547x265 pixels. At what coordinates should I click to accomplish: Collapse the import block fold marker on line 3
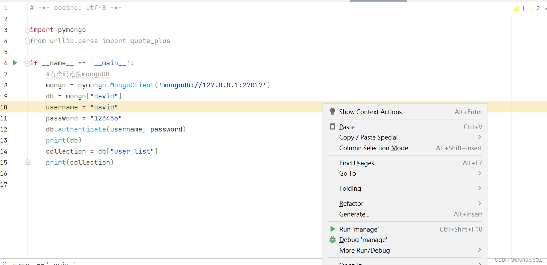(x=27, y=30)
